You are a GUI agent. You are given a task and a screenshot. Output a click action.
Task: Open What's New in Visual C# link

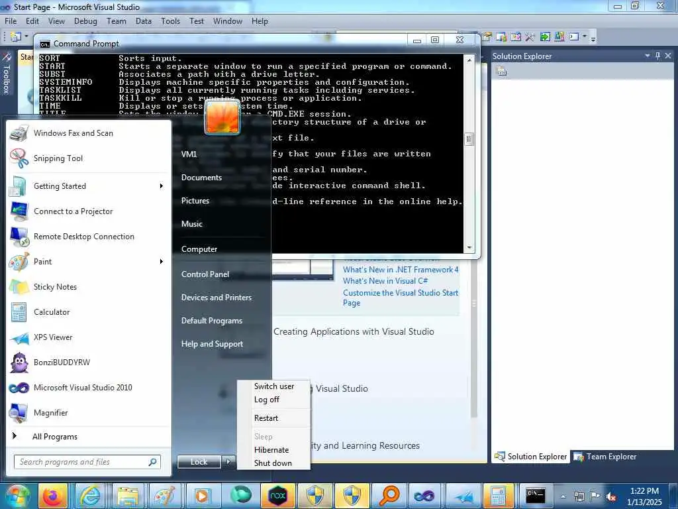coord(385,281)
